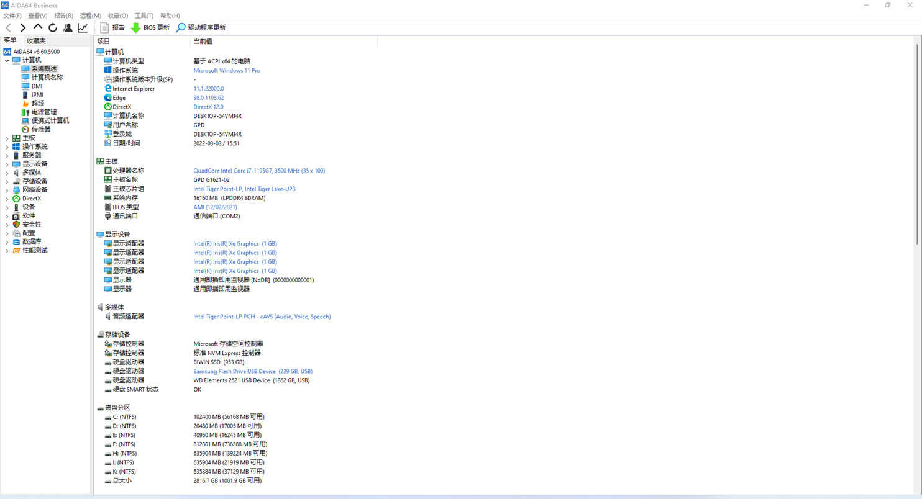Screen dimensions: 922x499
Task: Open Samsung Flash Drive USB Device link
Action: click(253, 371)
